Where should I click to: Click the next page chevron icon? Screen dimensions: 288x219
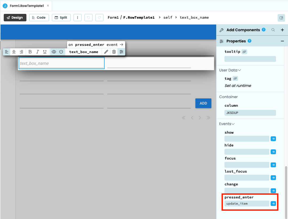200,118
